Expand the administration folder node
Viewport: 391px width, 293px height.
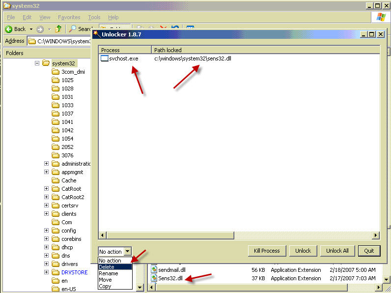pyautogui.click(x=46, y=164)
